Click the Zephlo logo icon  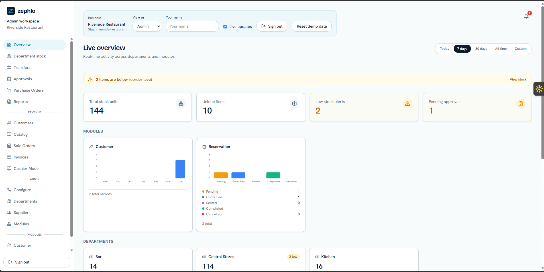11,11
